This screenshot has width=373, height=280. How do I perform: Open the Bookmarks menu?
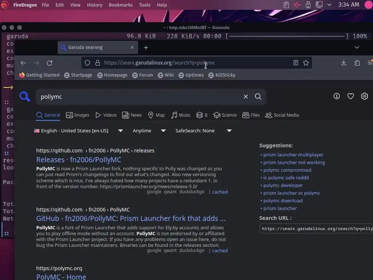pos(121,5)
